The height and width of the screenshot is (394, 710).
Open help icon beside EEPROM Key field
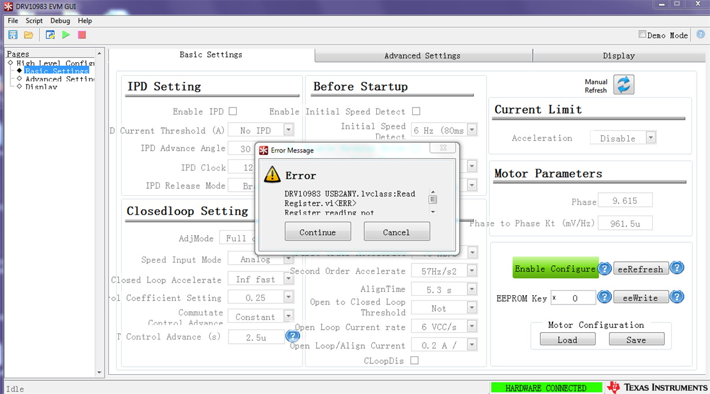(604, 297)
